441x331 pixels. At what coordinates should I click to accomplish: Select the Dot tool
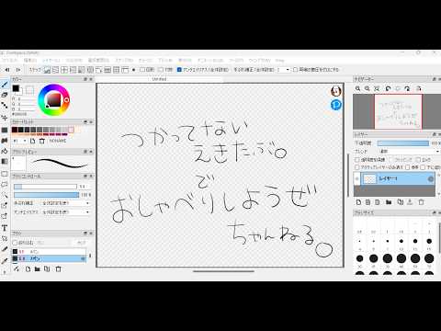[5, 106]
